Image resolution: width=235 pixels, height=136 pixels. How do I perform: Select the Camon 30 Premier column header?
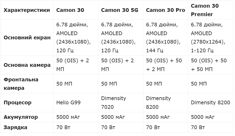[x=204, y=10]
